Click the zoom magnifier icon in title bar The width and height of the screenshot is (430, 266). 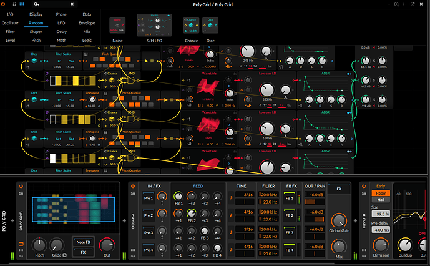pos(396,4)
